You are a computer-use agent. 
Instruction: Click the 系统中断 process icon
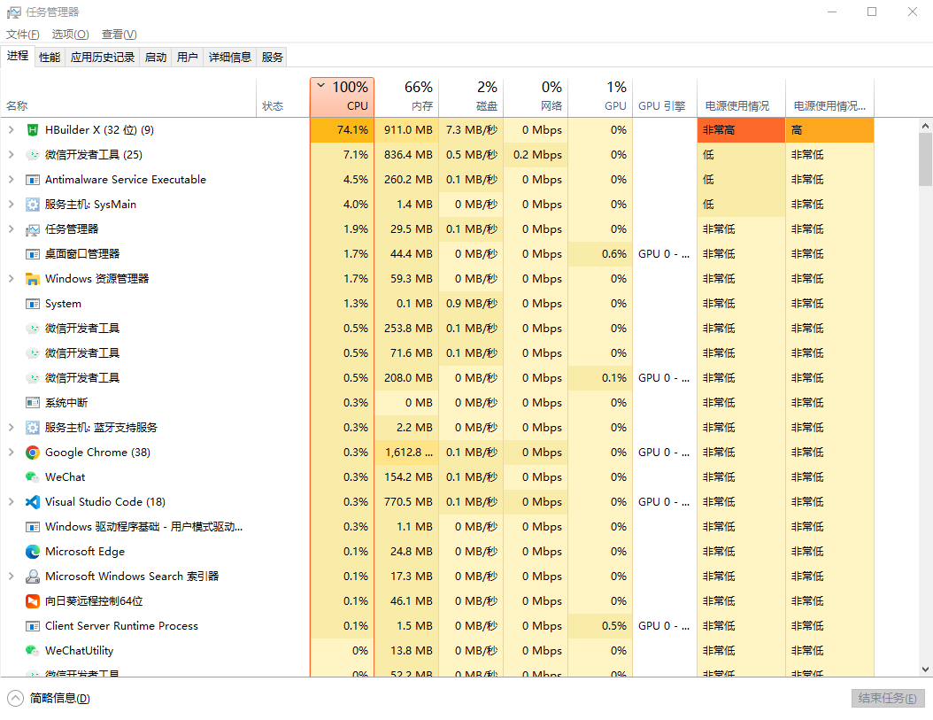click(33, 403)
